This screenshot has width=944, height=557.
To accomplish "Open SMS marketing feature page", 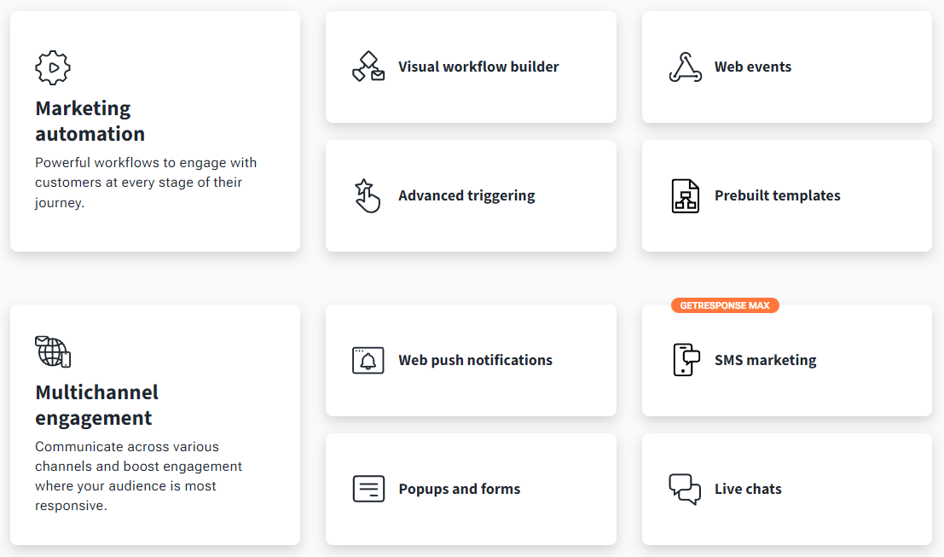I will pos(765,360).
